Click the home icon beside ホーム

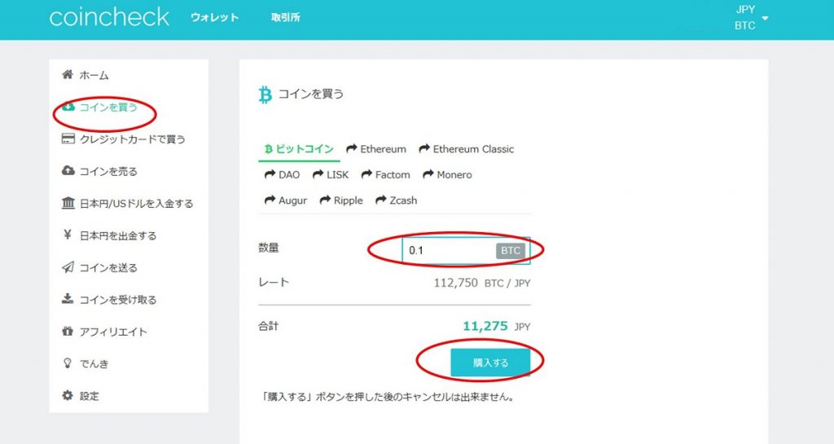[x=68, y=74]
